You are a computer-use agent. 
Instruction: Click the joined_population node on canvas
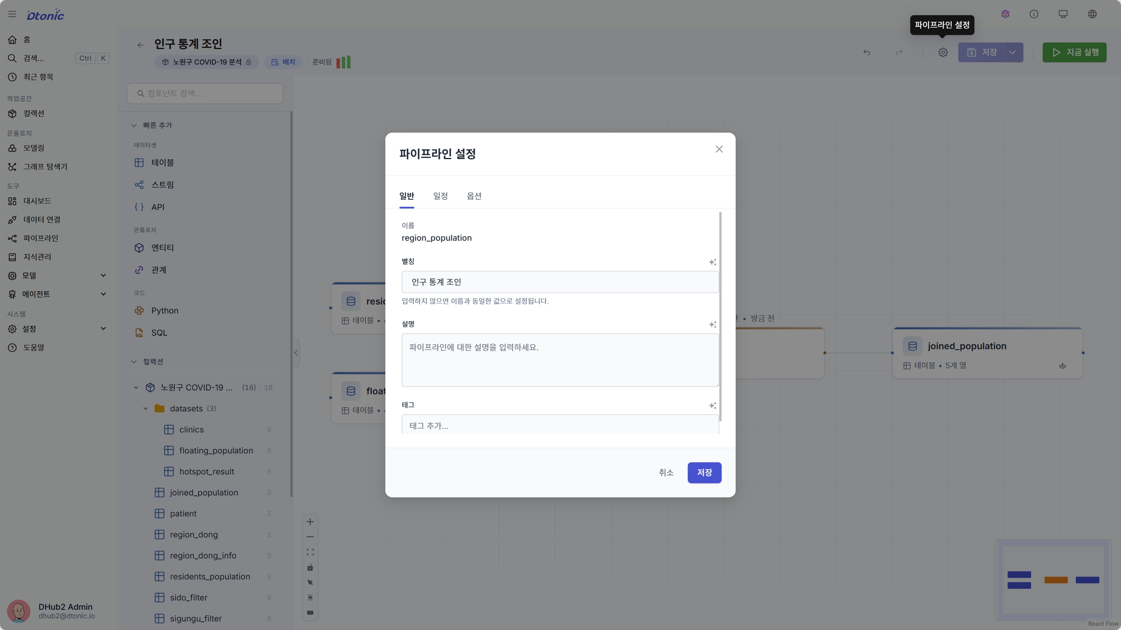(987, 353)
